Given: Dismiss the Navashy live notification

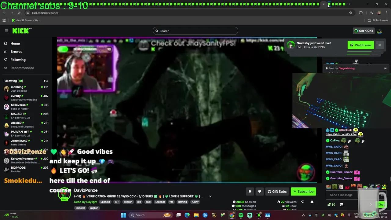Looking at the screenshot, I should point(379,45).
